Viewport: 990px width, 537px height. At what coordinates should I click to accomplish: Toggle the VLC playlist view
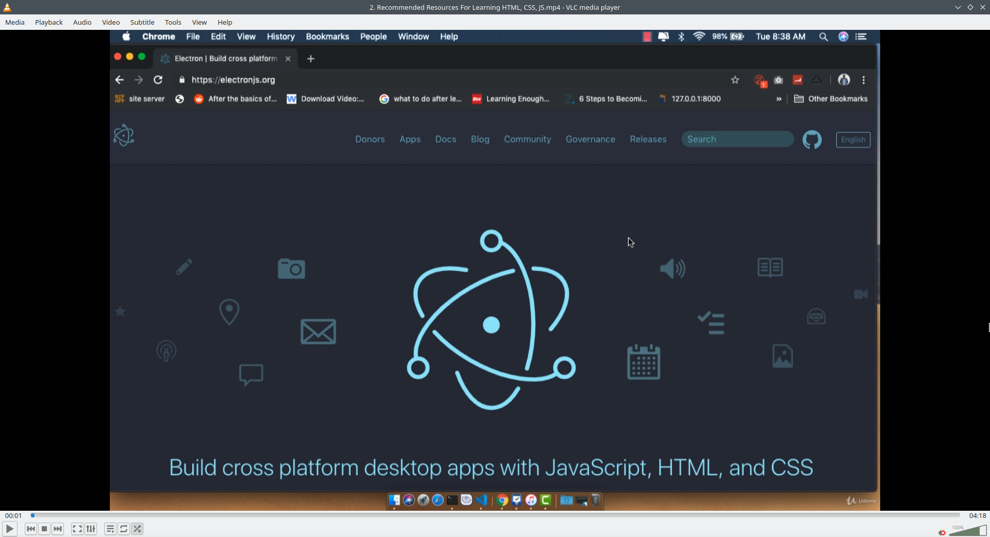[110, 529]
